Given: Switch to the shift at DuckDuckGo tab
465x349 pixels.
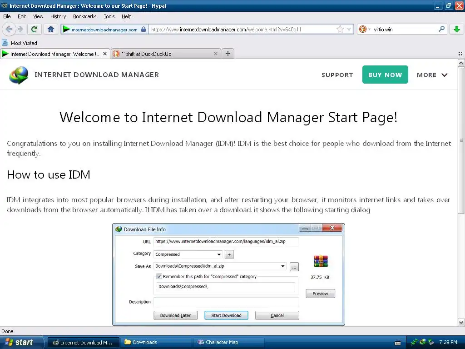Looking at the screenshot, I should 166,54.
